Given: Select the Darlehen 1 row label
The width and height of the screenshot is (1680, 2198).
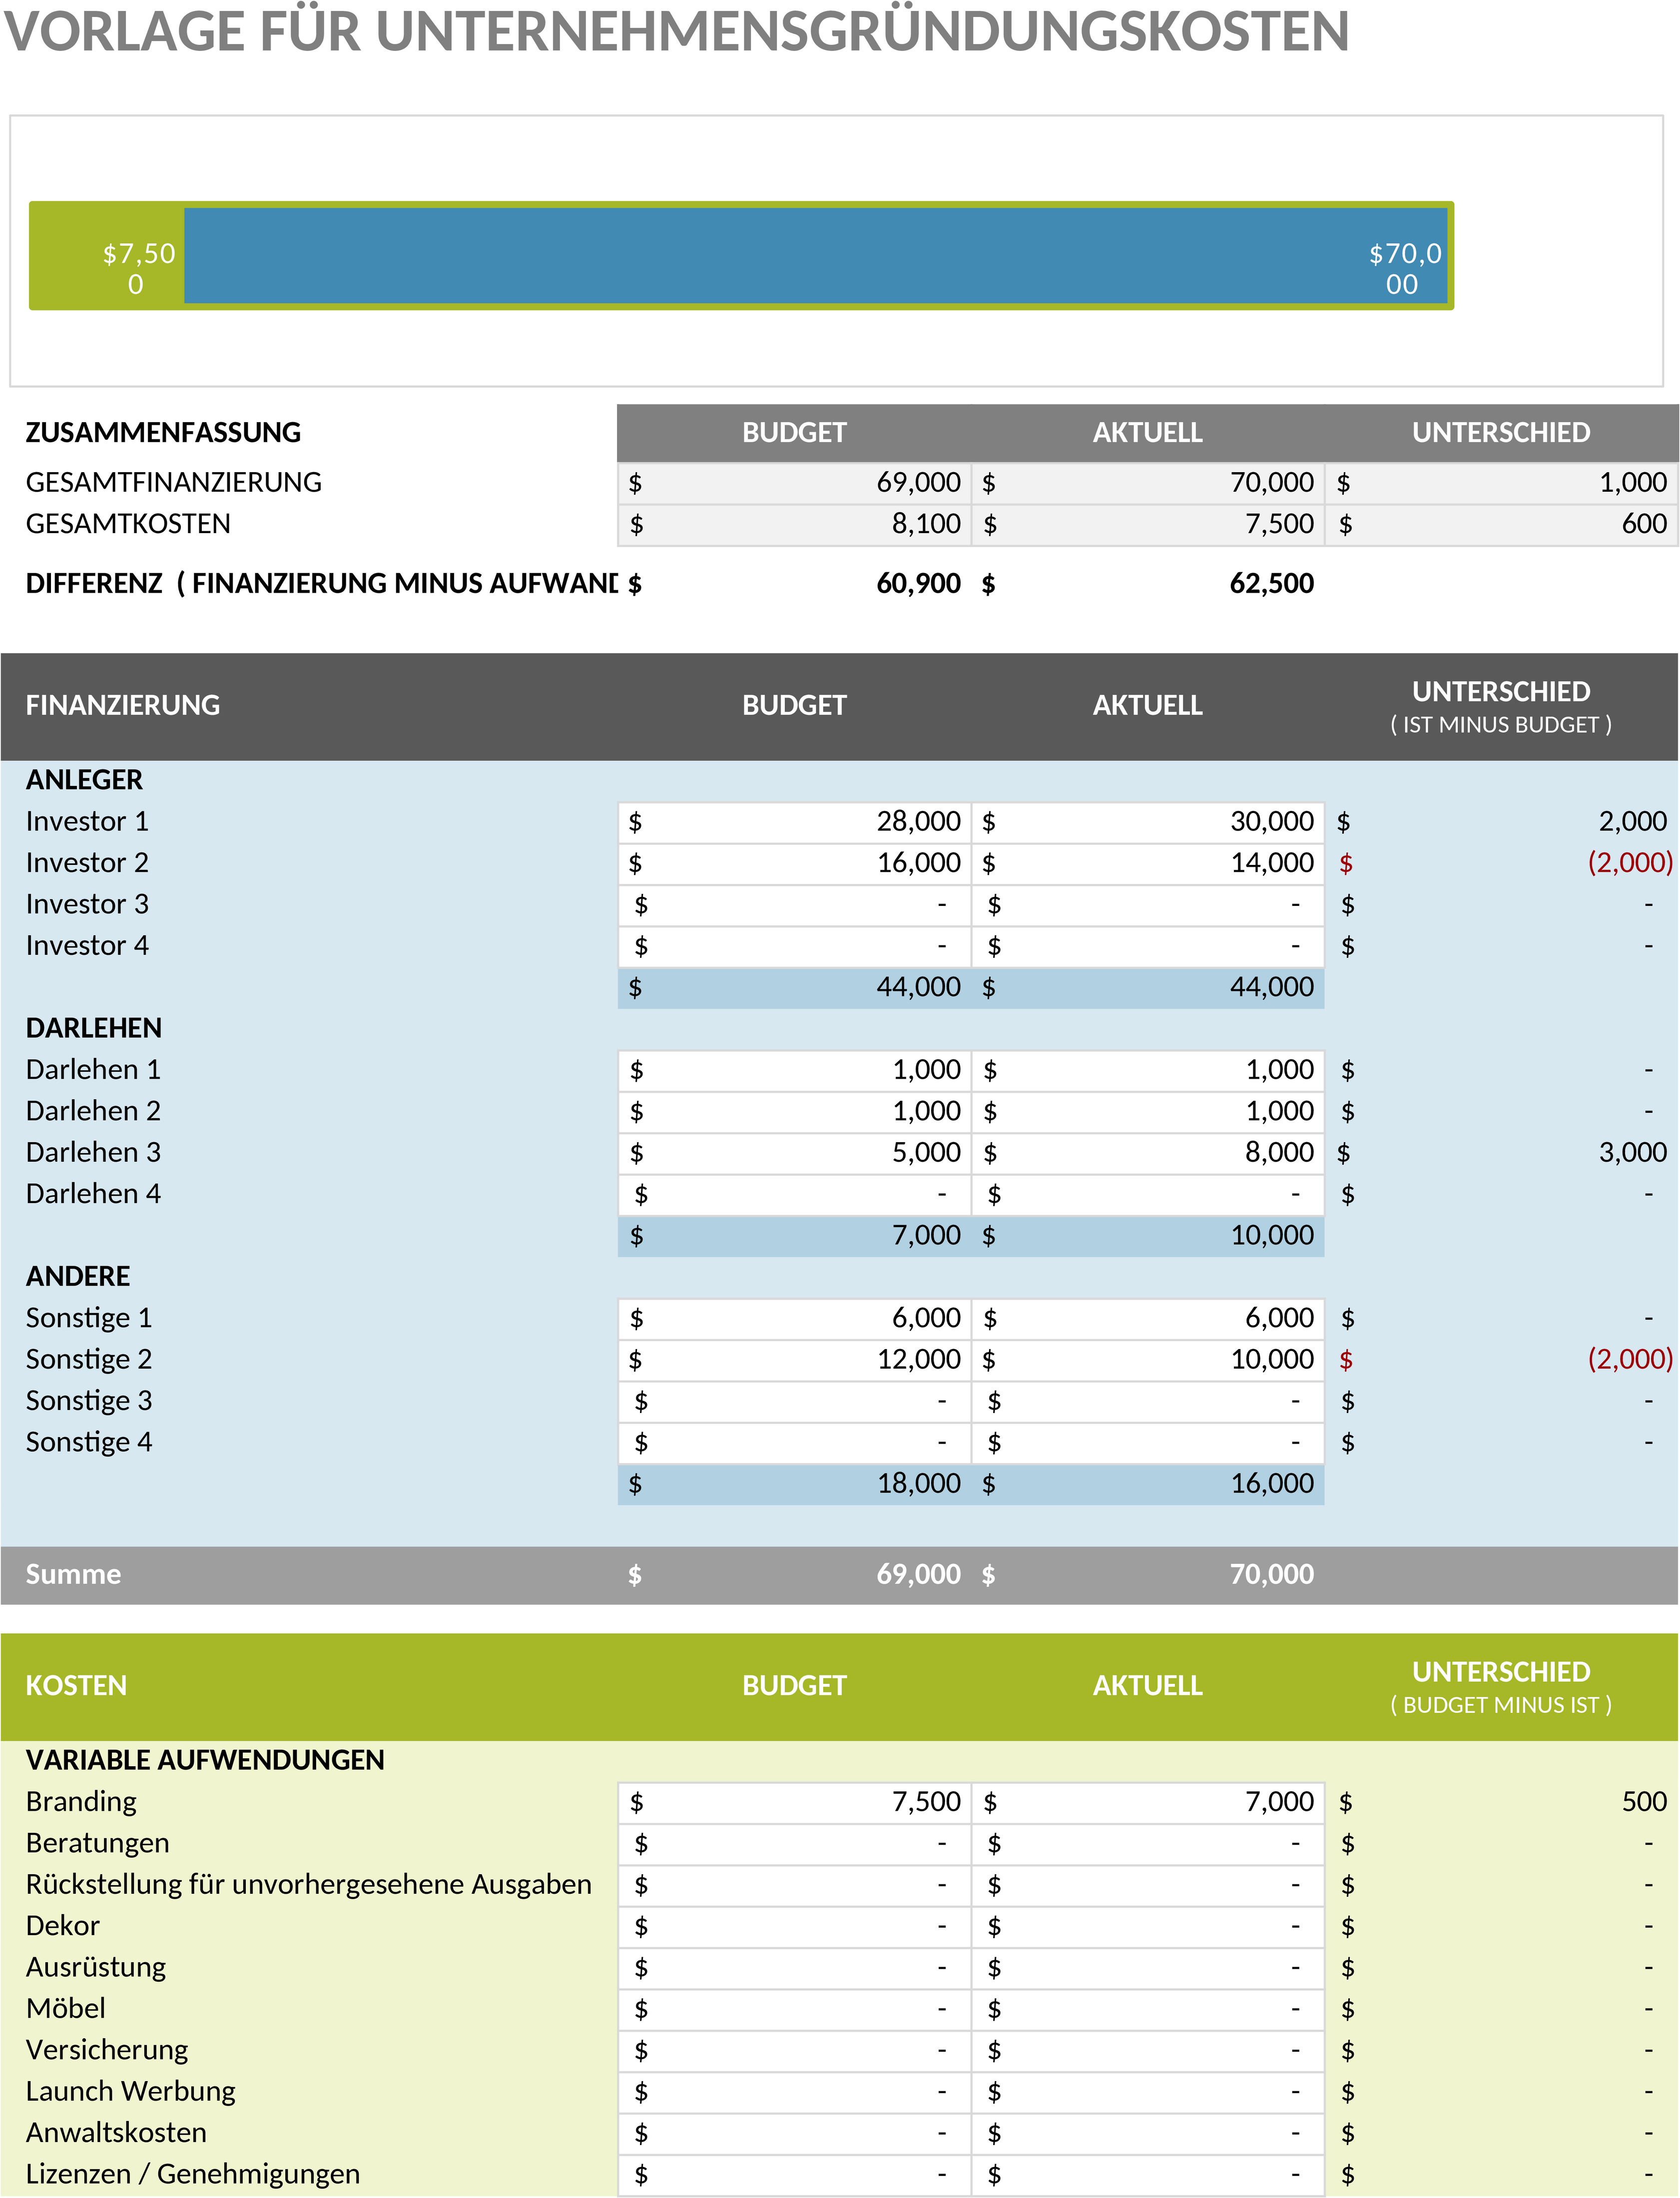Looking at the screenshot, I should click(x=93, y=1070).
